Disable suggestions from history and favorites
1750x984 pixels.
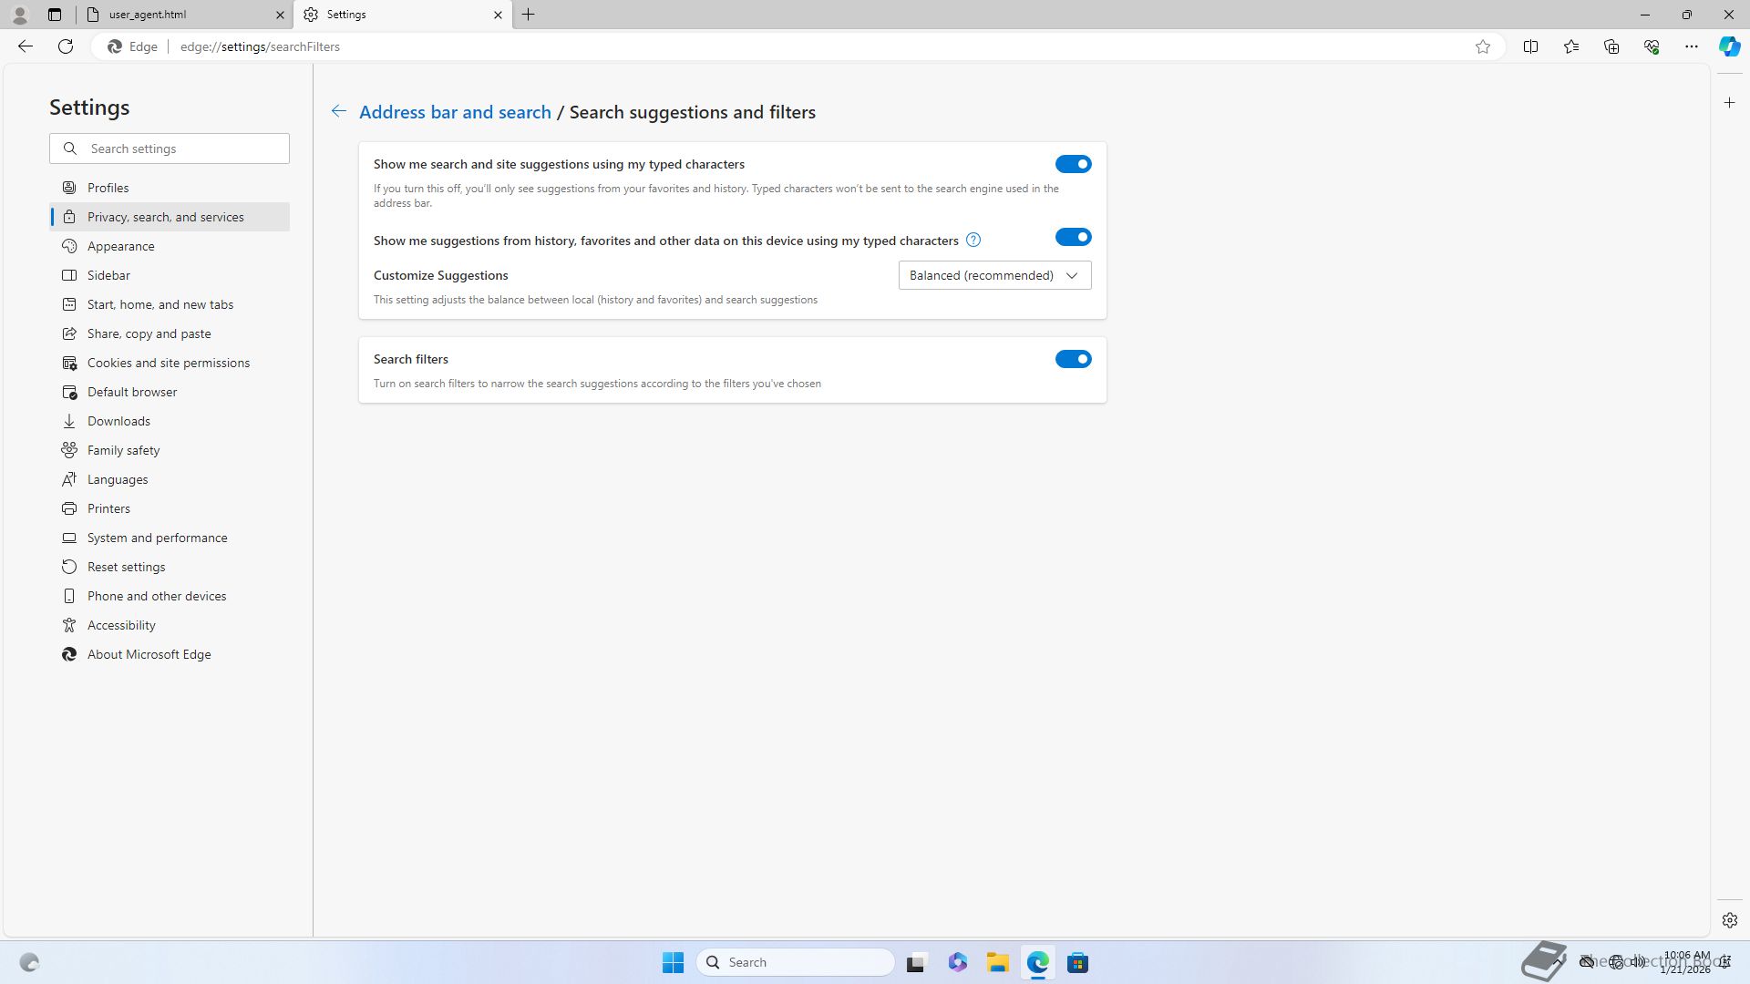click(1073, 237)
